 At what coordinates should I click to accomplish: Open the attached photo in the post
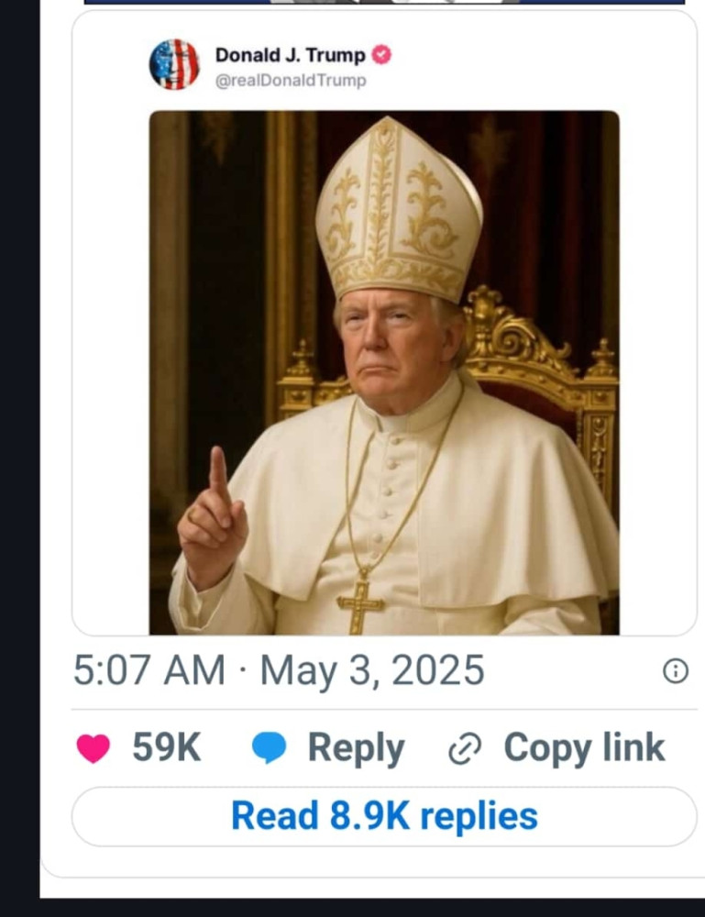(x=384, y=371)
